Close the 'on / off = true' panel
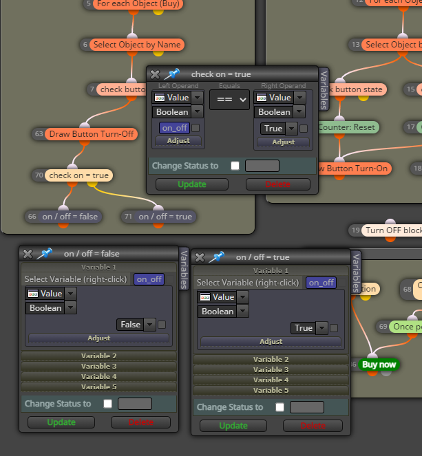The image size is (422, 456). (200, 257)
